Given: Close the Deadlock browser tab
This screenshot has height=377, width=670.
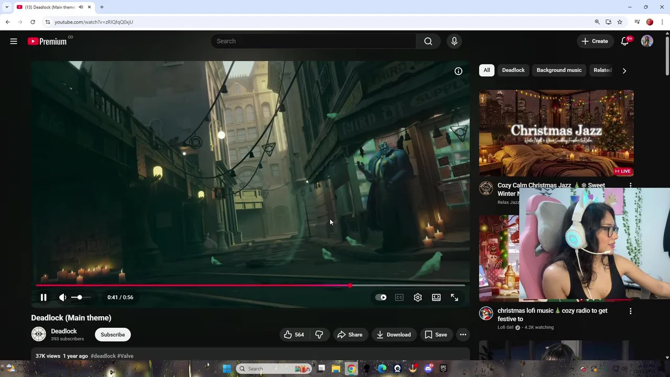Looking at the screenshot, I should 90,7.
